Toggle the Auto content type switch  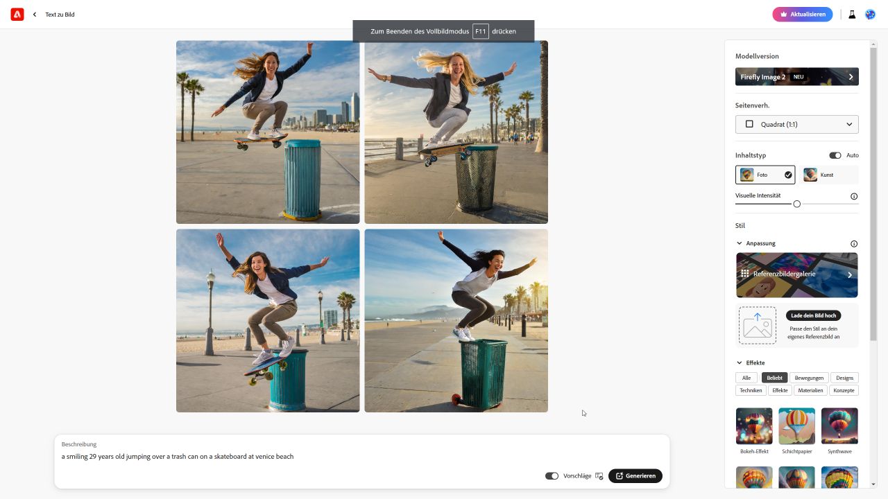[835, 155]
